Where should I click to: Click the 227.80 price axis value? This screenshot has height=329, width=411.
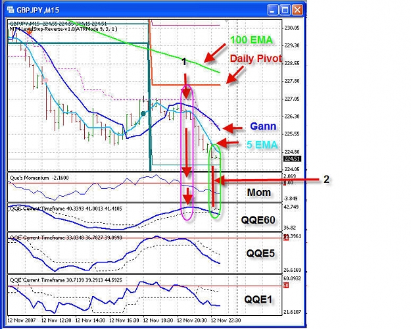coord(292,81)
